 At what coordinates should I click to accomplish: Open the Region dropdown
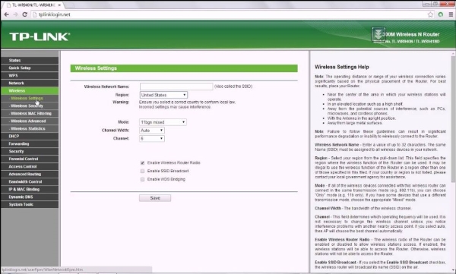[163, 95]
